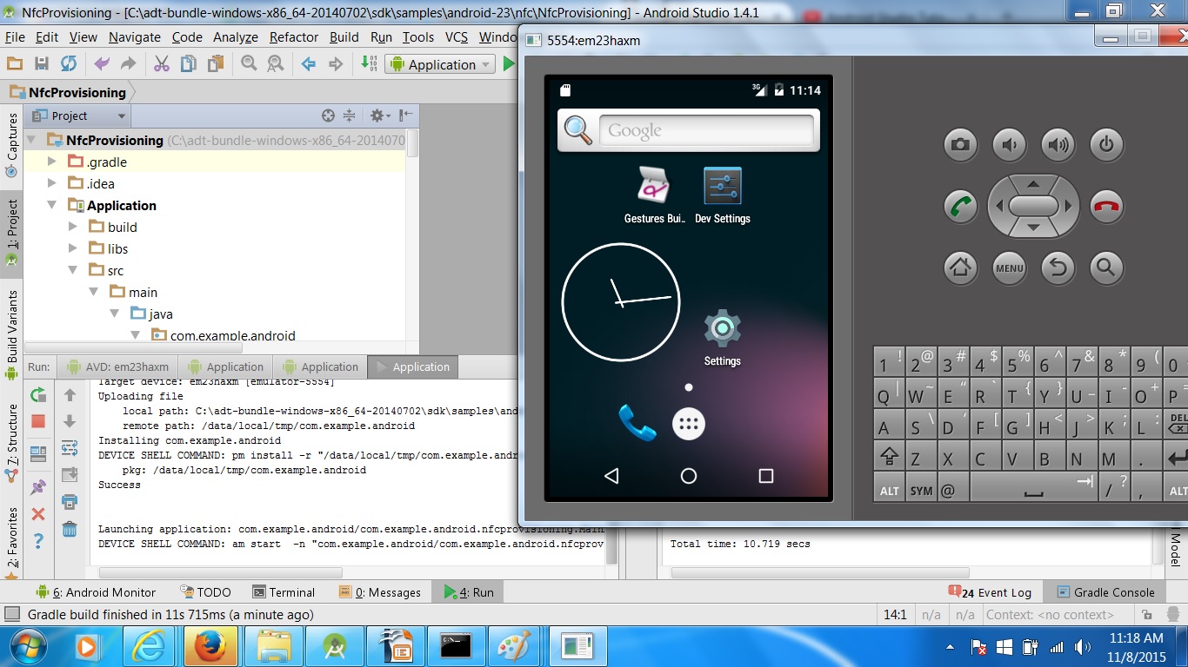Image resolution: width=1188 pixels, height=667 pixels.
Task: Cut the selection with the scissors icon
Action: pyautogui.click(x=162, y=63)
